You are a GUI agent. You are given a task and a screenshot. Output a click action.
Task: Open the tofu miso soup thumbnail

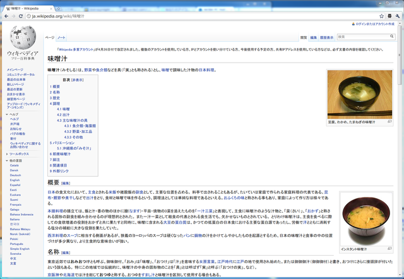click(x=360, y=94)
